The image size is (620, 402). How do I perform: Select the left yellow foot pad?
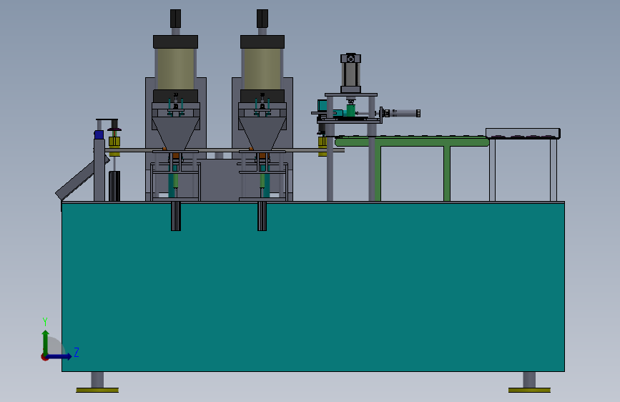point(97,390)
